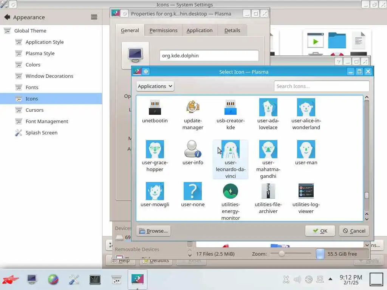Open Application Style settings
The image size is (387, 290).
[51, 42]
